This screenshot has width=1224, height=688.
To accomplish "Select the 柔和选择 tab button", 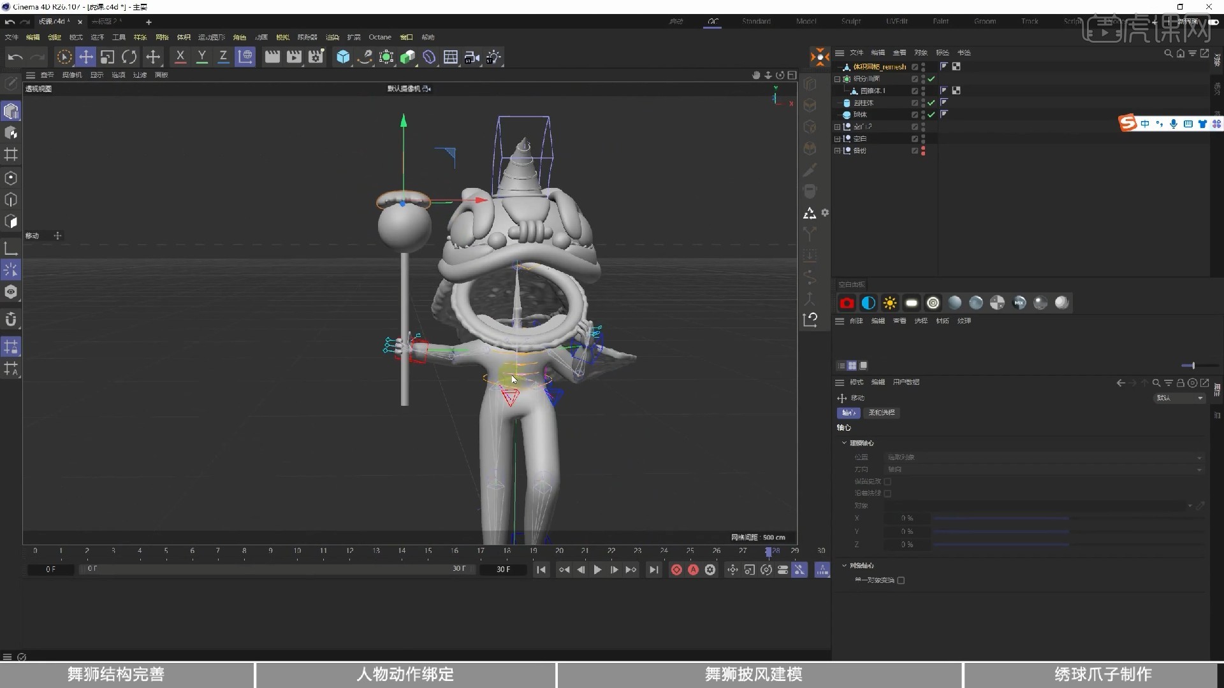I will (882, 413).
